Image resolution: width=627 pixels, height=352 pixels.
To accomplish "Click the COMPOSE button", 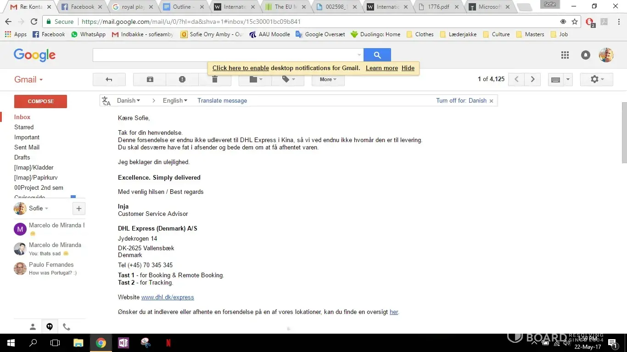I will pos(40,101).
